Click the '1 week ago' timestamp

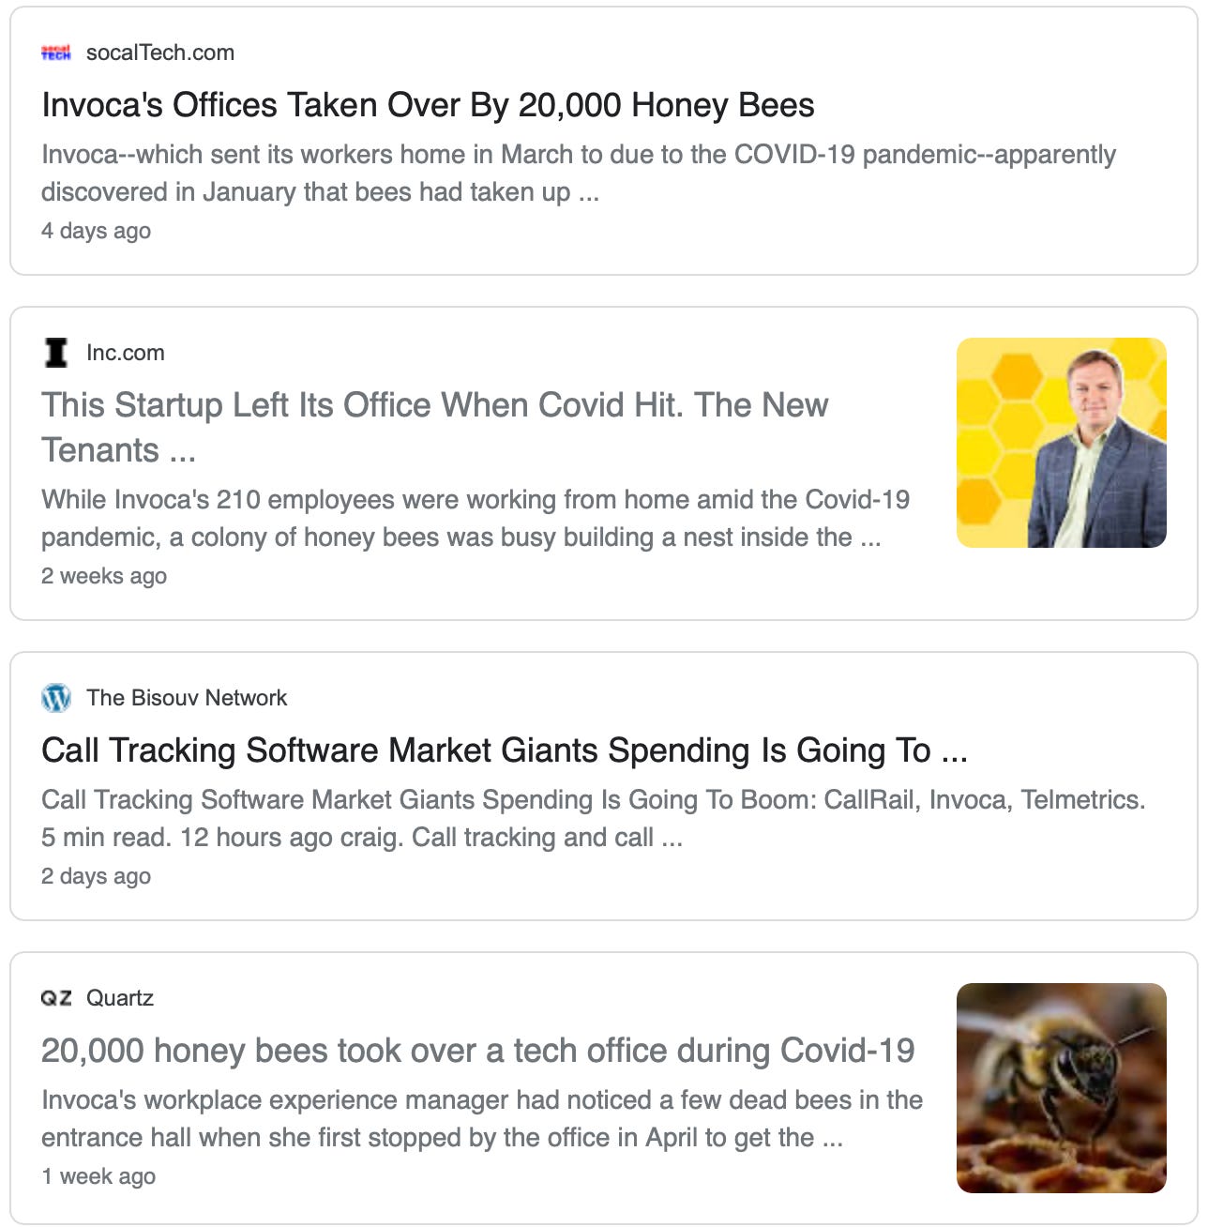tap(98, 1176)
